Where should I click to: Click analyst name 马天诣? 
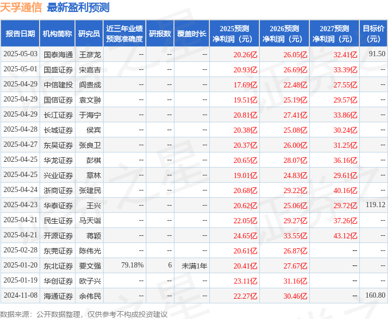click(90, 221)
